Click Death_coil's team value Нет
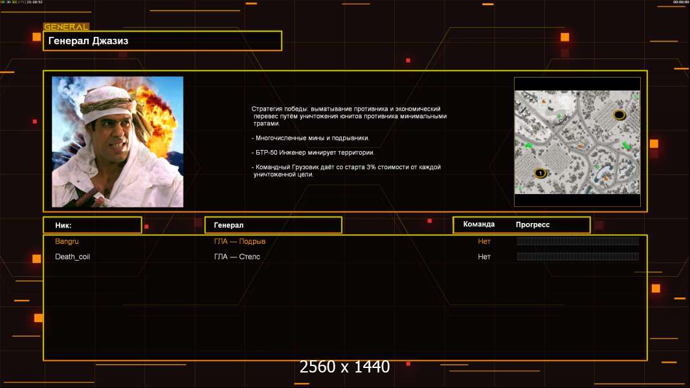Viewport: 690px width, 388px height. (x=484, y=257)
